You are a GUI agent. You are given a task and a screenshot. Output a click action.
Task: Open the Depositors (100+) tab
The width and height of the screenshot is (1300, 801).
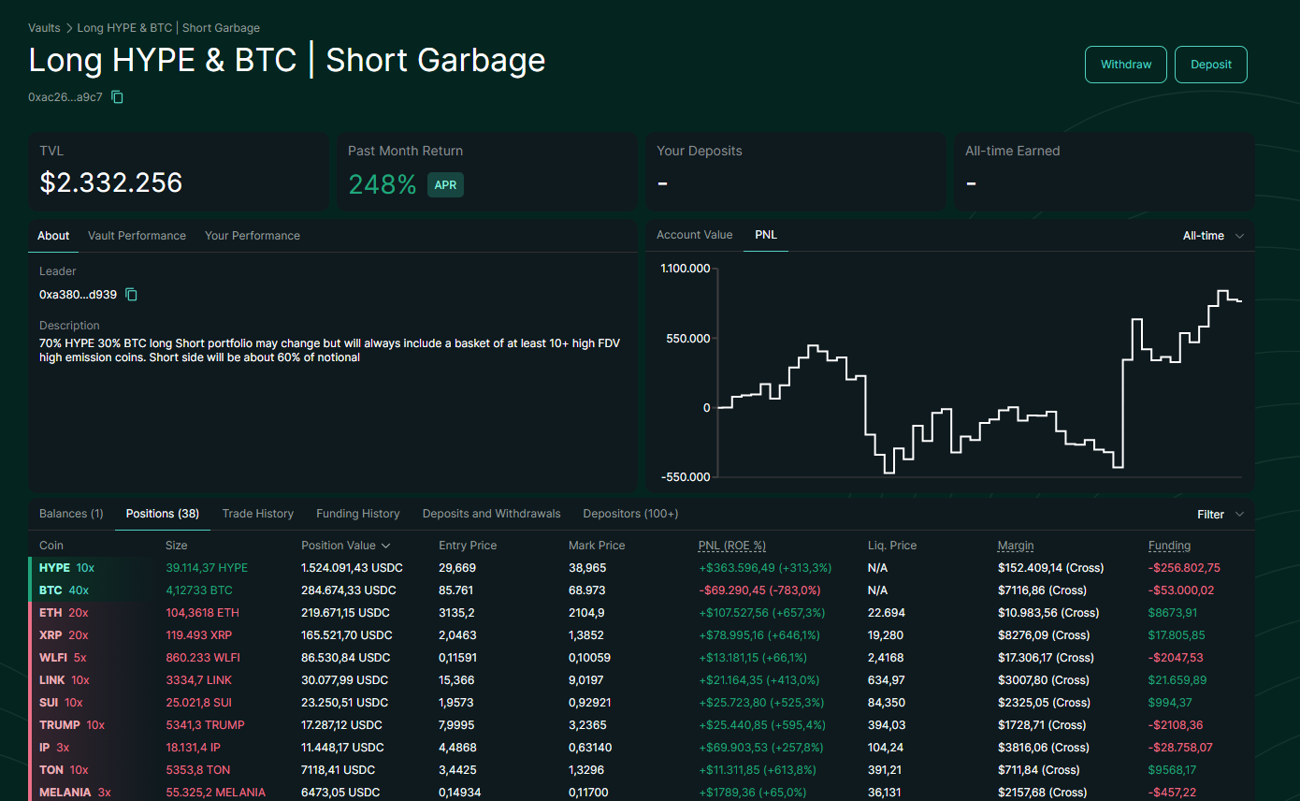(630, 514)
